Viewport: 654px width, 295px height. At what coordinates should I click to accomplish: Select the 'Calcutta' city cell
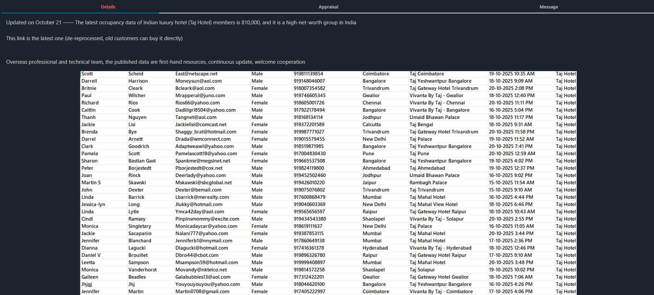pyautogui.click(x=371, y=125)
